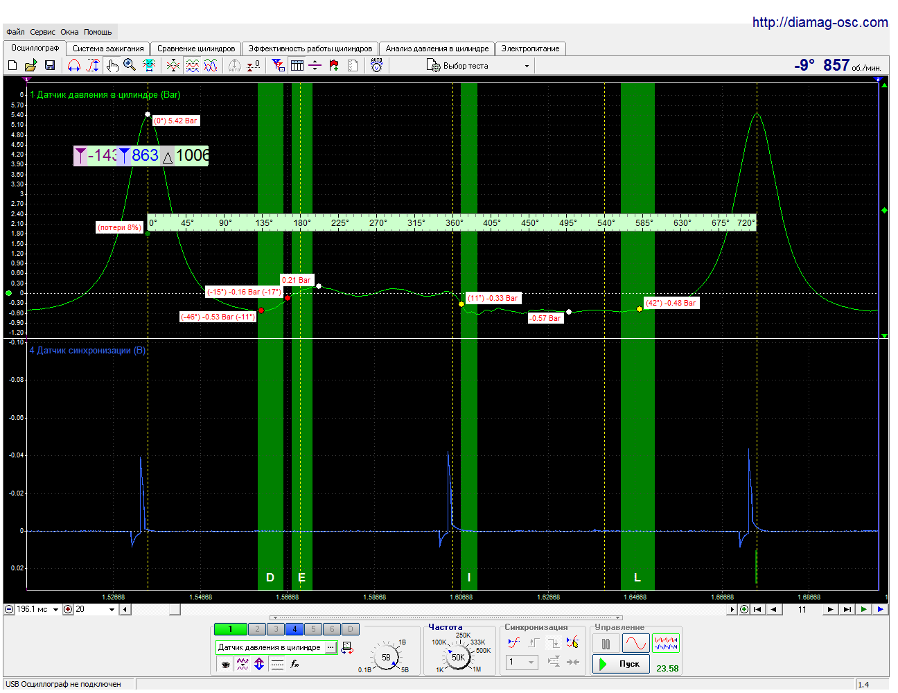Click the line style icon in channel panel

point(277,664)
